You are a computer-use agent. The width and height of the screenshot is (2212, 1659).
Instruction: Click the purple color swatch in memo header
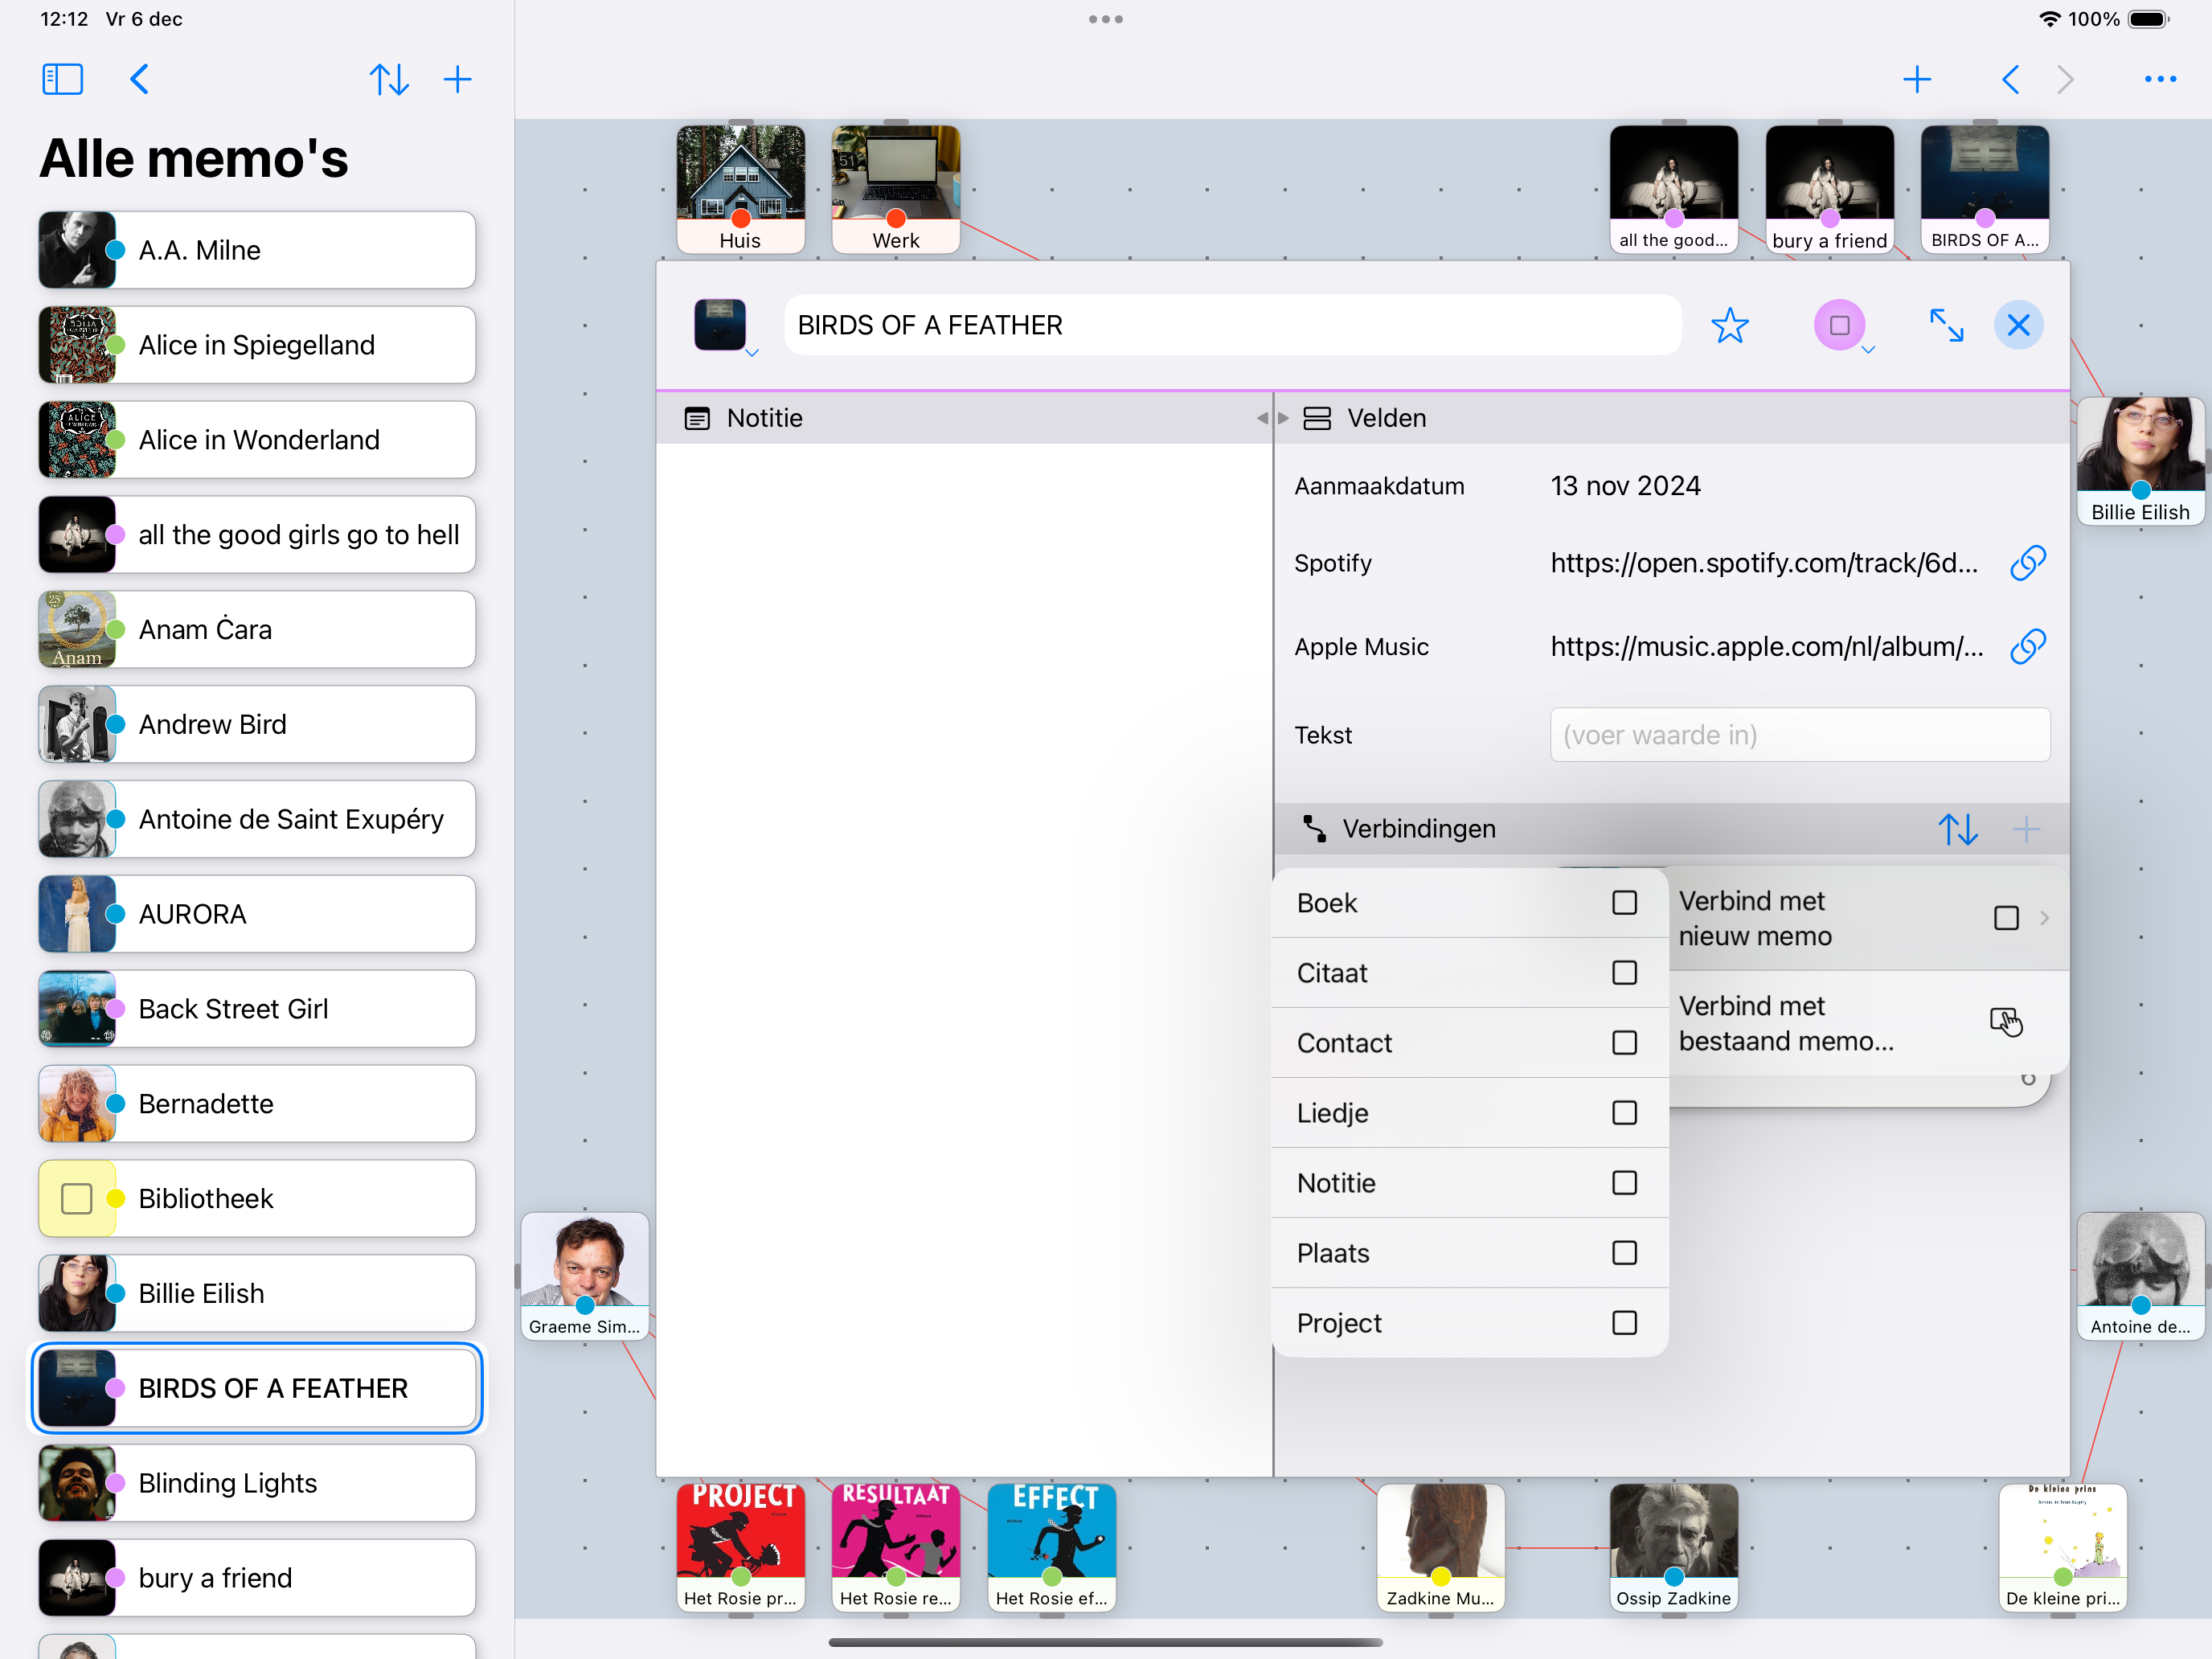click(1841, 325)
